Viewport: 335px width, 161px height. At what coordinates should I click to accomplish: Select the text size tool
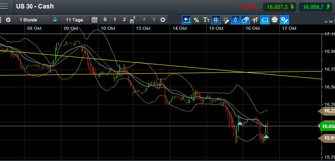pos(206,20)
